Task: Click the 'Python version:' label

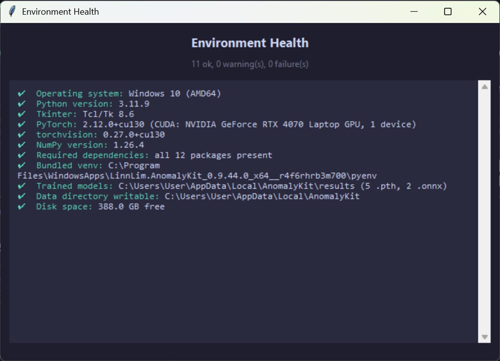Action: tap(74, 104)
